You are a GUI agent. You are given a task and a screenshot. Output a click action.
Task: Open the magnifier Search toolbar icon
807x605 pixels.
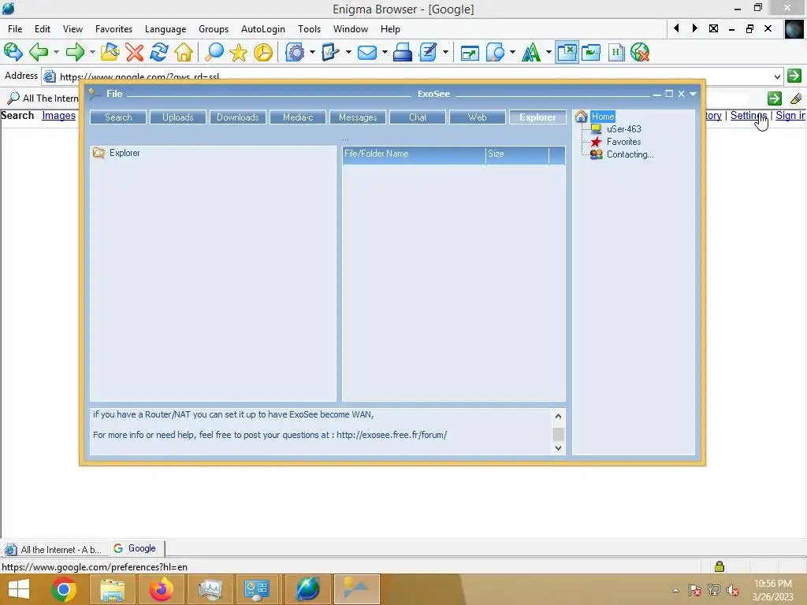(x=214, y=52)
